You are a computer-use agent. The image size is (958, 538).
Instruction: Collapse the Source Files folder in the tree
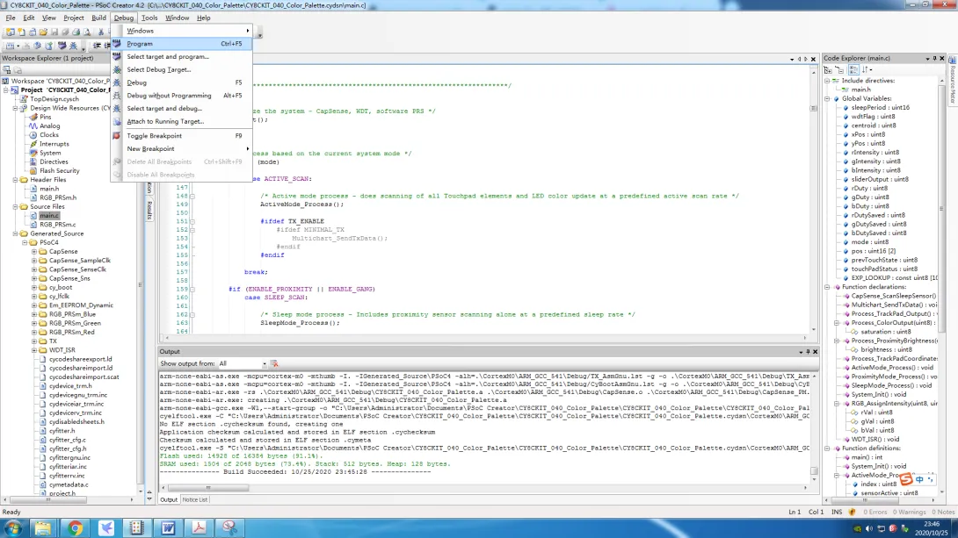coord(15,207)
